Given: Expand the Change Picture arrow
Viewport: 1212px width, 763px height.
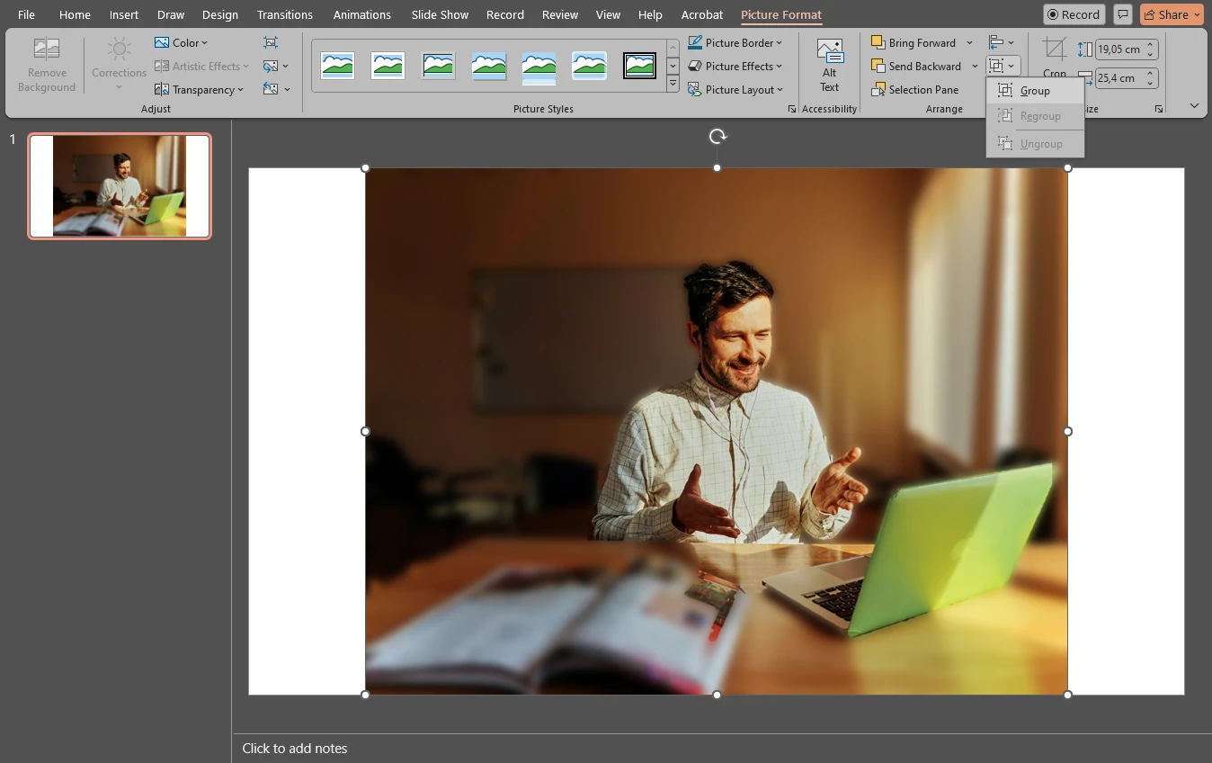Looking at the screenshot, I should click(286, 66).
